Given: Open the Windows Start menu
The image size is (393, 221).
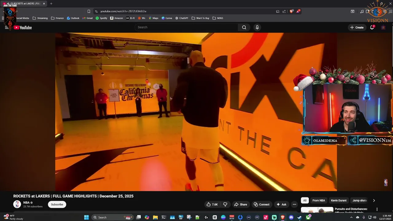Looking at the screenshot, I should [87, 217].
